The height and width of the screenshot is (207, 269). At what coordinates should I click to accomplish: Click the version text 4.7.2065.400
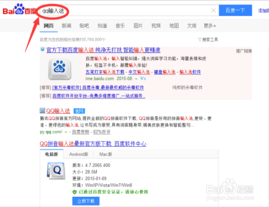[97, 165]
